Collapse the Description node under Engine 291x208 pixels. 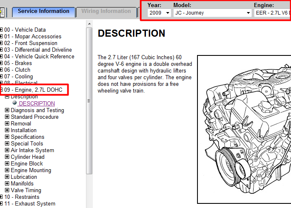point(7,97)
